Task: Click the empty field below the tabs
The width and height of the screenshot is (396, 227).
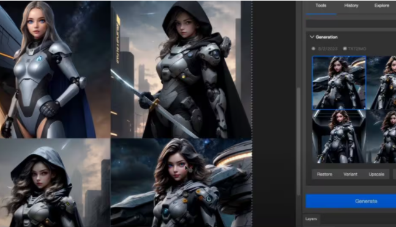Action: 351,23
